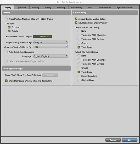
Task: Select Tracks and MIDI Devices for track color coding
Action: coord(79,39)
